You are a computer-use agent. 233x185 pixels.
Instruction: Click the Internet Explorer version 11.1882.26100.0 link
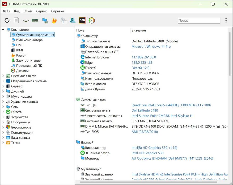click(x=144, y=57)
